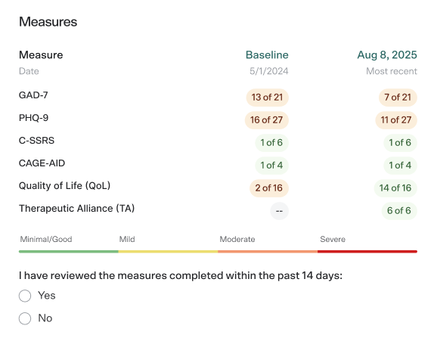Click the empty Therapeutic Alliance baseline dash badge
This screenshot has width=434, height=338.
[279, 211]
